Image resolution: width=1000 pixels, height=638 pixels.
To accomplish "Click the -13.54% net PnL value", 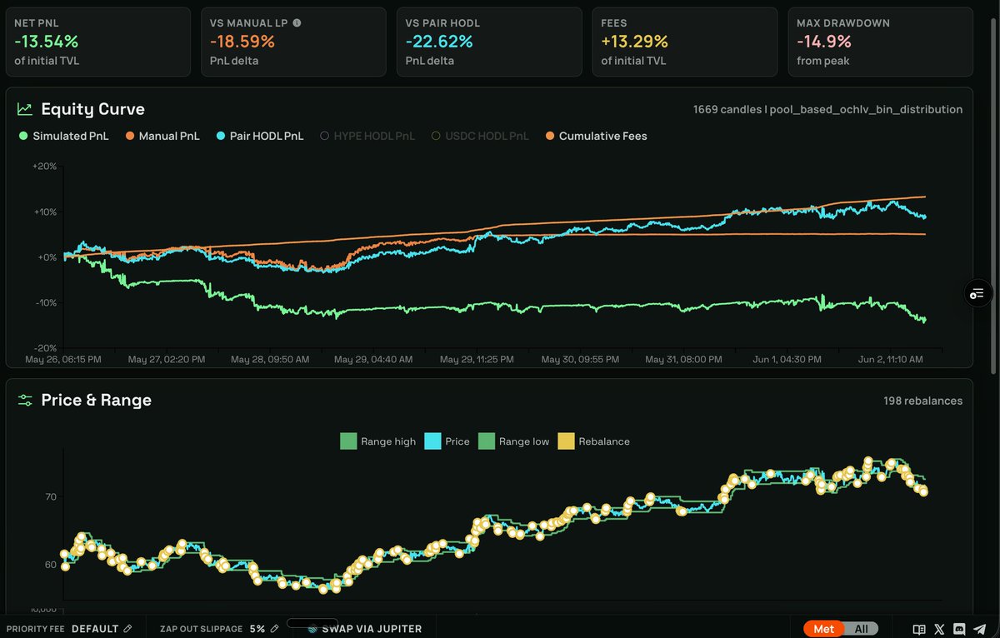I will point(47,42).
